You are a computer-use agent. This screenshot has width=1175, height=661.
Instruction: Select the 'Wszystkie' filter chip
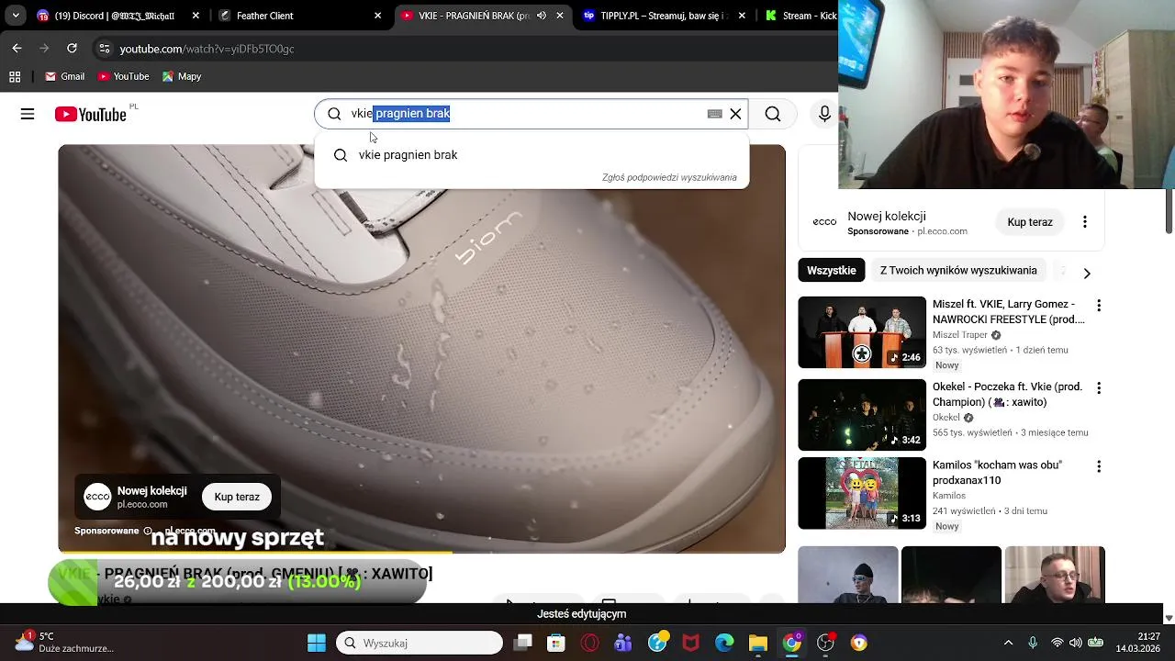(x=832, y=271)
